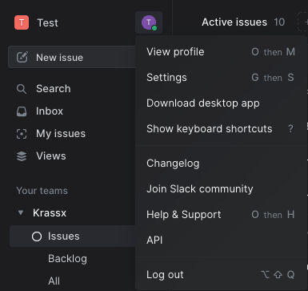Select the API menu entry
This screenshot has width=308, height=291.
pos(221,240)
